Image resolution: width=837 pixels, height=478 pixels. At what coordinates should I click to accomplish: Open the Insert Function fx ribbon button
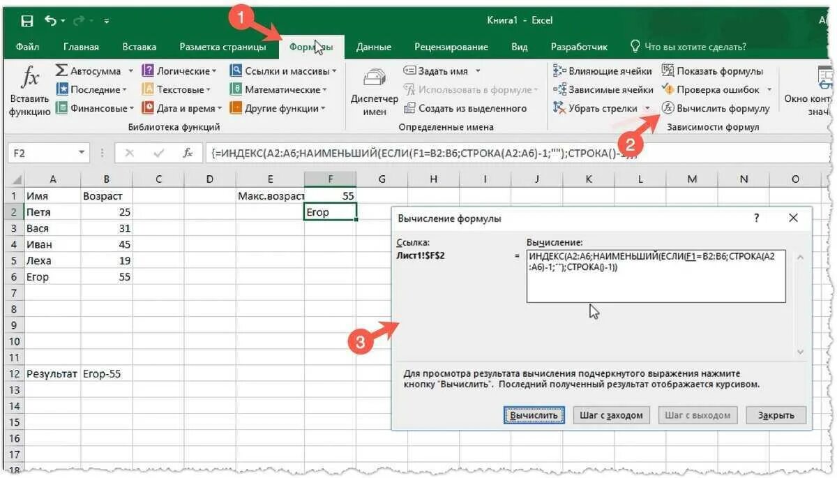tap(29, 91)
